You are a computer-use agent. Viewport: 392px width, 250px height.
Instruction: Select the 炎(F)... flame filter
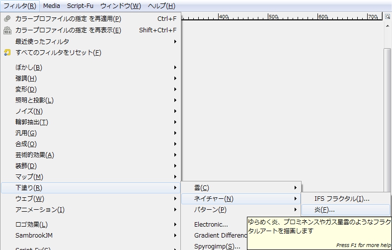pyautogui.click(x=346, y=210)
